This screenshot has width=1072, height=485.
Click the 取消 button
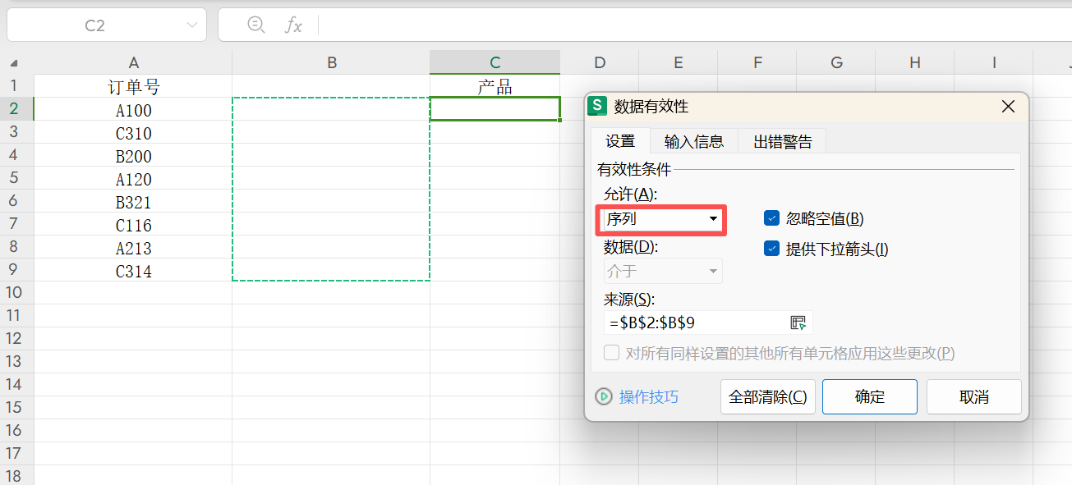pyautogui.click(x=973, y=396)
